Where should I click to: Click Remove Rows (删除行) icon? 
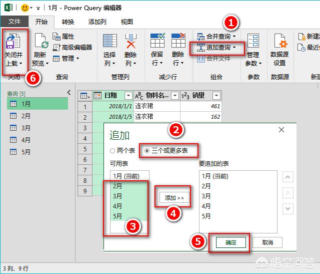tap(178, 40)
